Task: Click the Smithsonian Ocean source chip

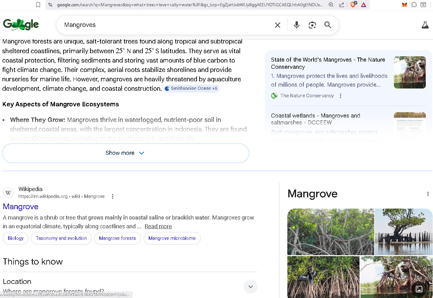Action: 191,88
